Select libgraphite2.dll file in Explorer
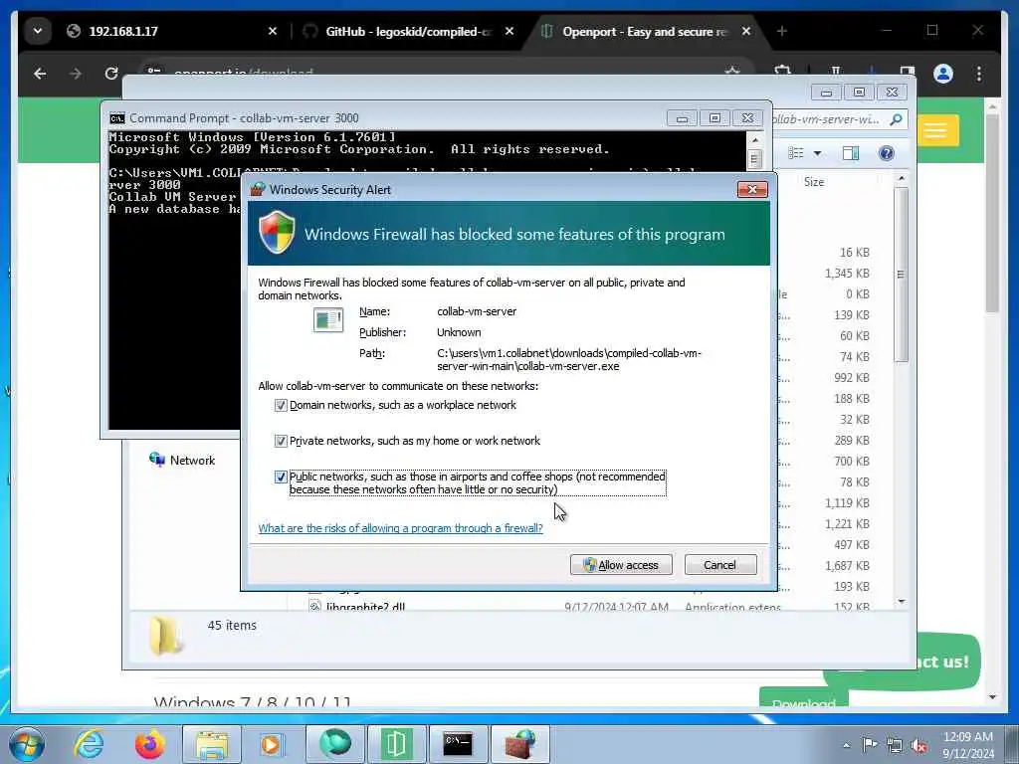The image size is (1019, 764). pos(365,607)
